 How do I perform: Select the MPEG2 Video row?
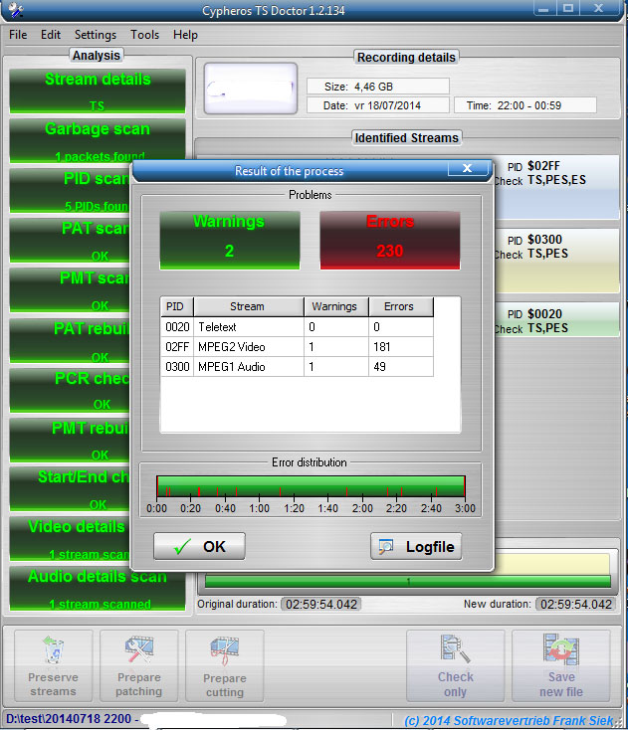tap(297, 347)
